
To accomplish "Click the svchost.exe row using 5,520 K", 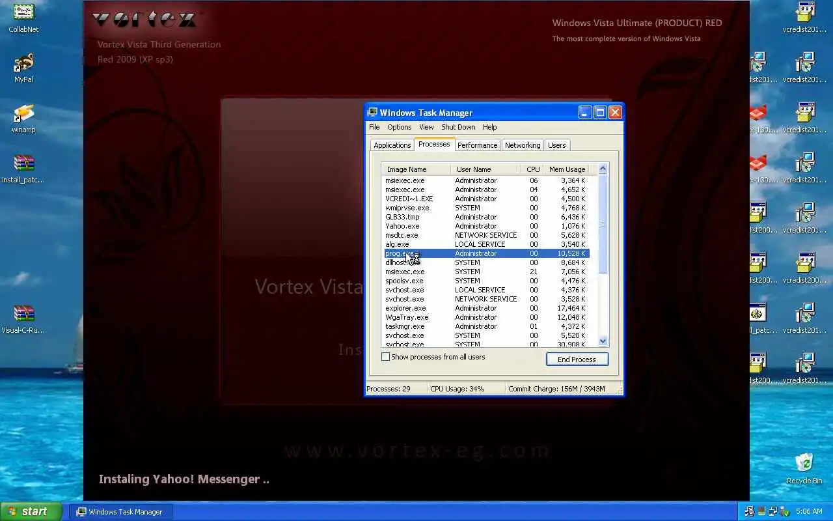I will [485, 335].
